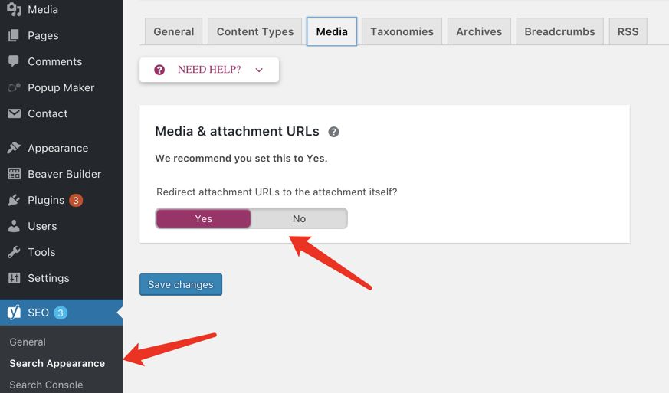
Task: Click the Comments speech bubble icon
Action: coord(14,61)
